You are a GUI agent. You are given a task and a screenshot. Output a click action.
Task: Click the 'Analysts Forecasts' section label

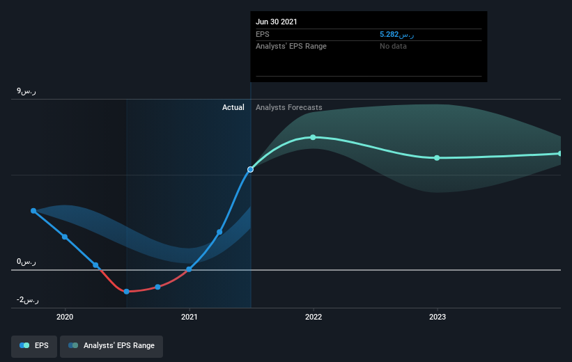[289, 107]
